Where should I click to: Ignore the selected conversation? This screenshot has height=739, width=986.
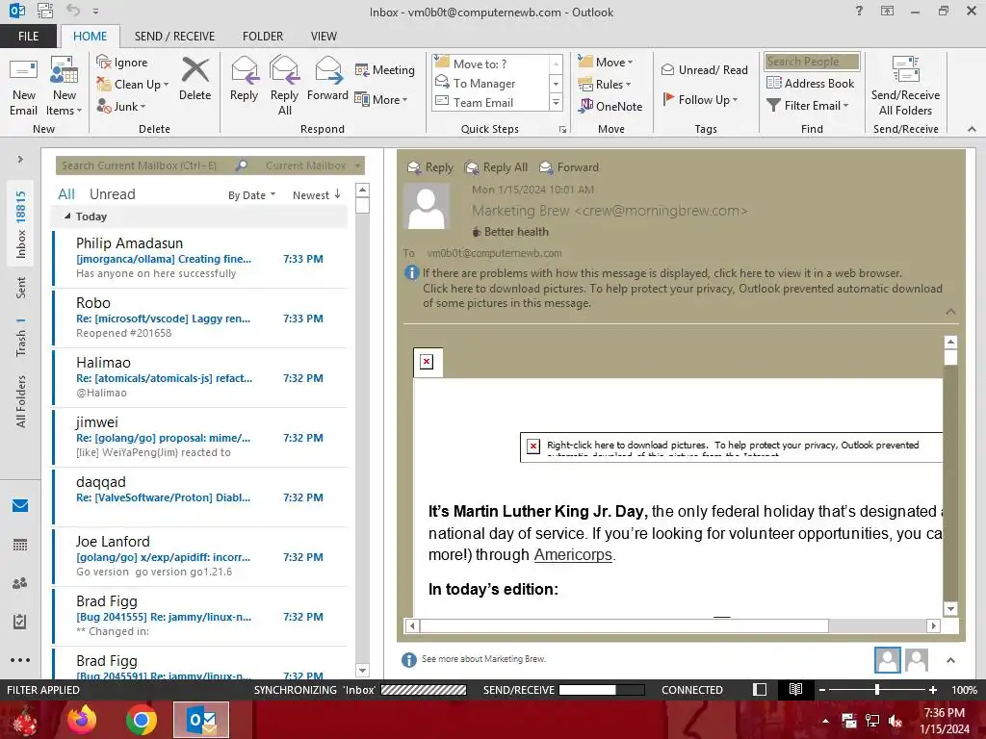click(x=122, y=63)
